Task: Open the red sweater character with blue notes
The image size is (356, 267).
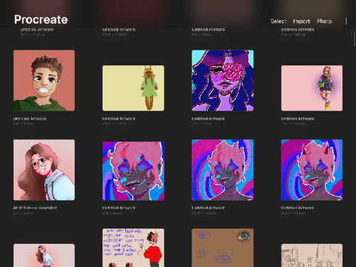Action: (133, 248)
